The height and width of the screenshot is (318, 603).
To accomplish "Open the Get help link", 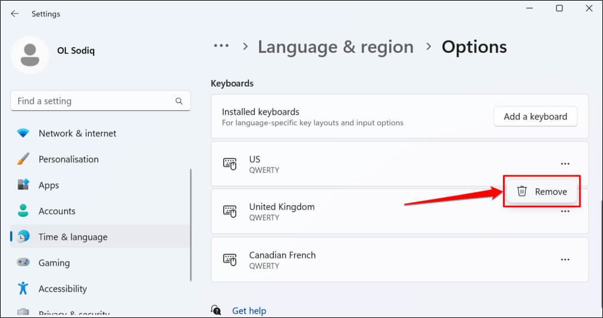I will [x=249, y=310].
